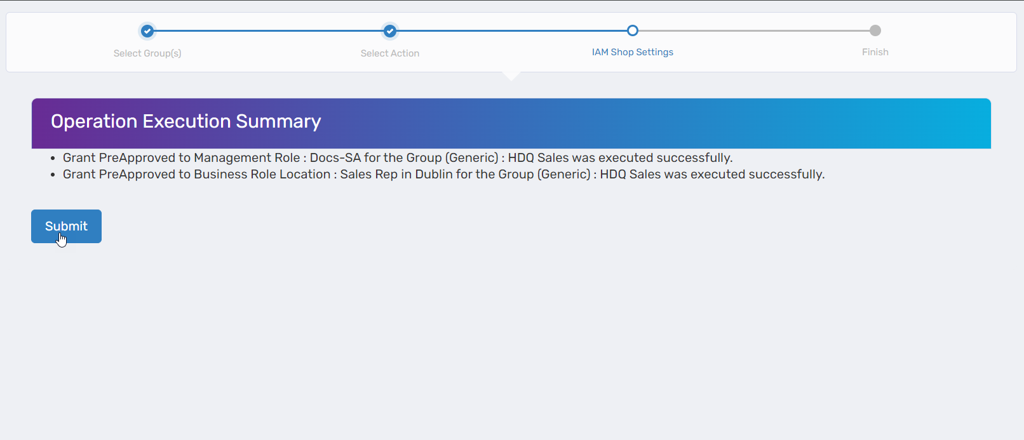Viewport: 1024px width, 440px height.
Task: Jump to the Finish step label
Action: point(875,52)
